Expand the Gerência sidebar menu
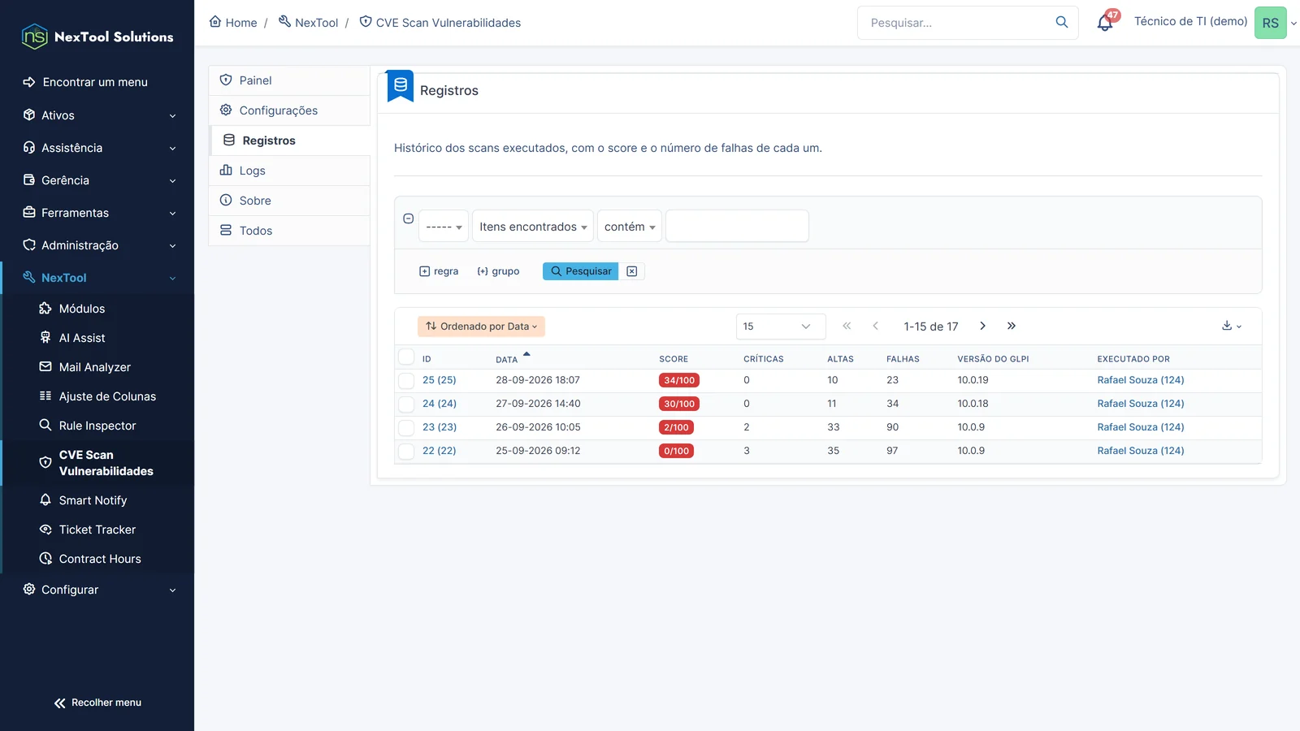Viewport: 1300px width, 731px height. point(97,180)
